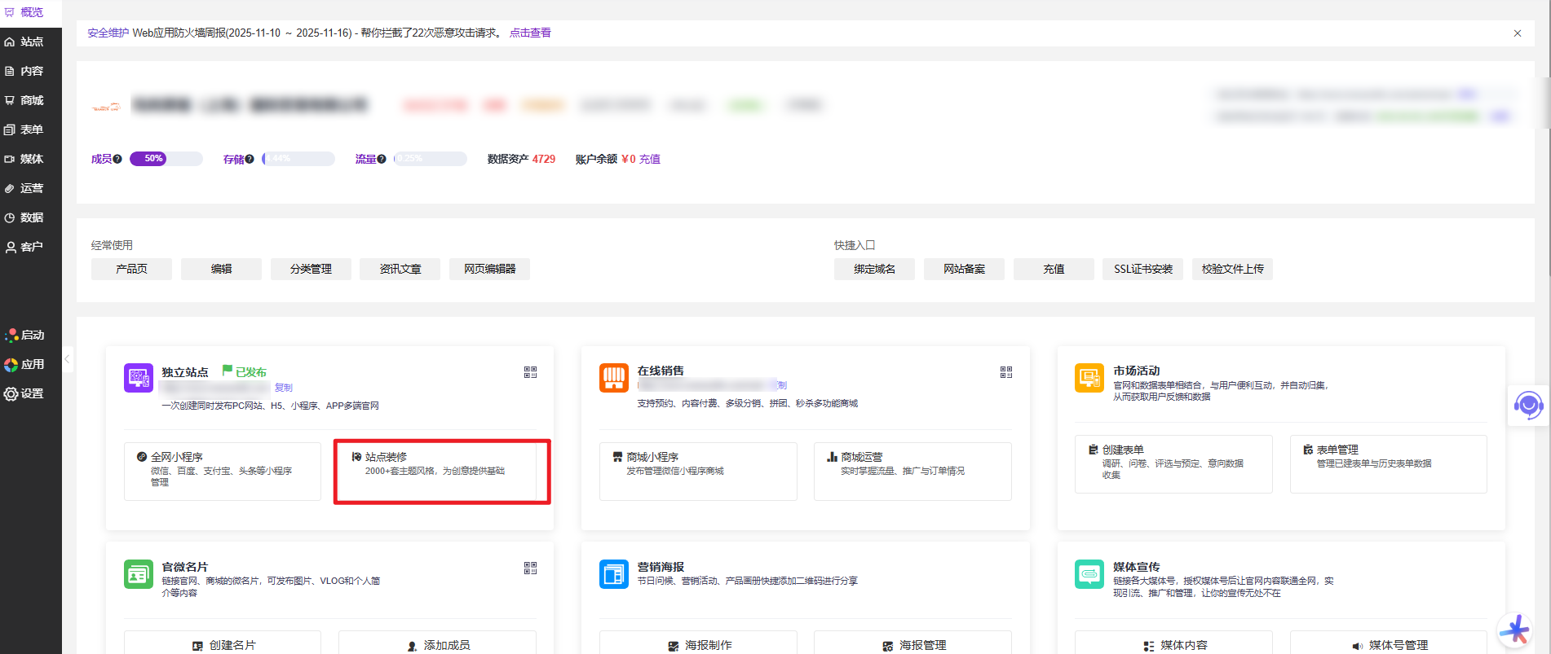Viewport: 1551px width, 654px height.
Task: Click the QR code icon on 在线销售 card
Action: 1005,372
